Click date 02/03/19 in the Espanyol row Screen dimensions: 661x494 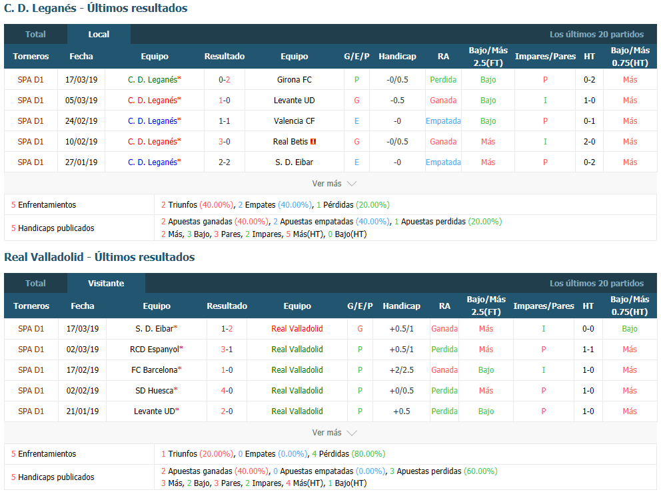point(83,349)
